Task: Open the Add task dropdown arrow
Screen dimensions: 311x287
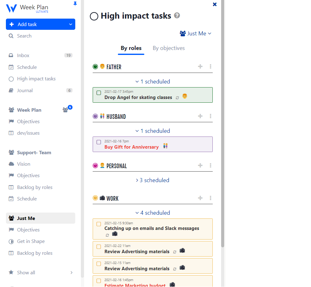Action: coord(70,25)
